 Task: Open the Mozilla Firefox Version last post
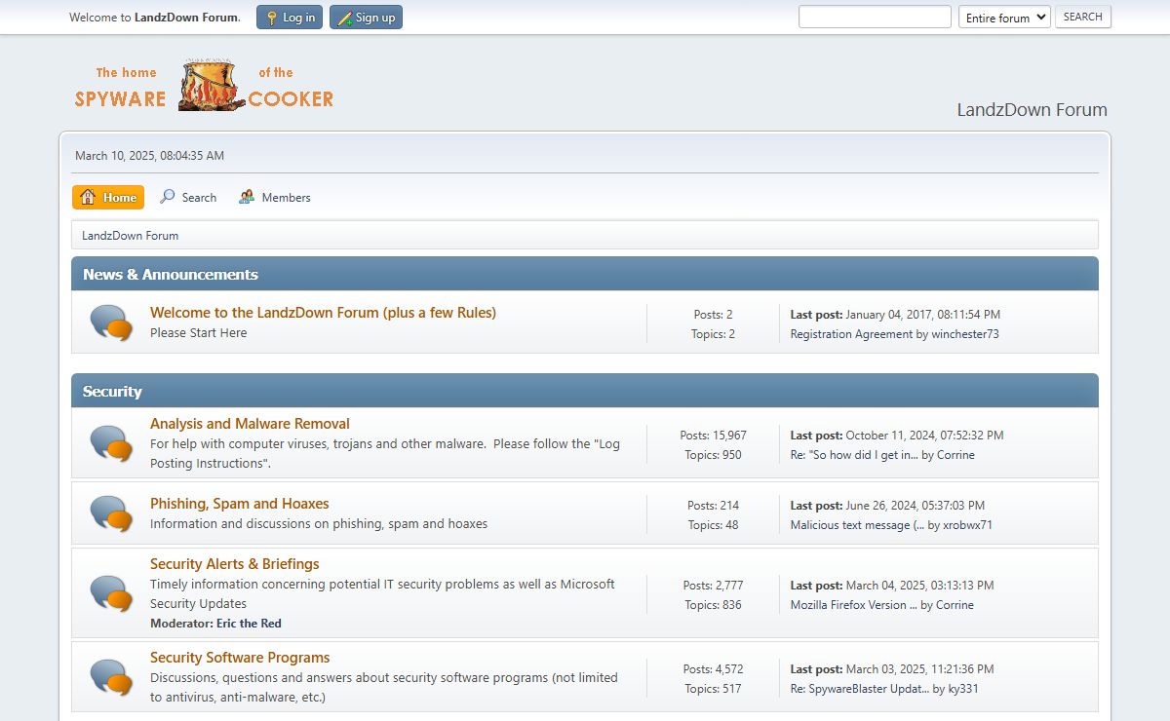854,605
